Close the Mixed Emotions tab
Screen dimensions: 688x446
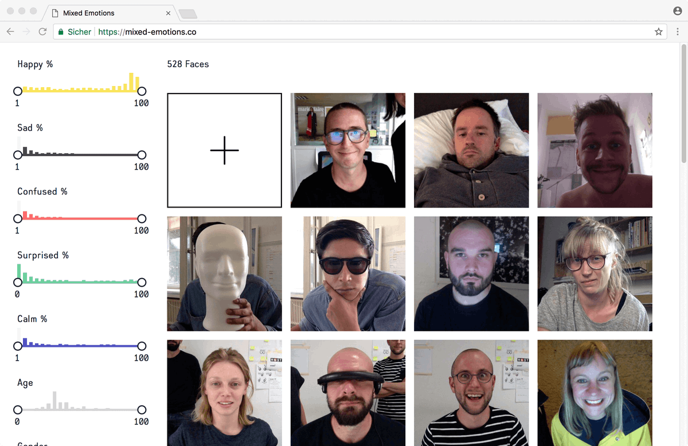point(168,13)
